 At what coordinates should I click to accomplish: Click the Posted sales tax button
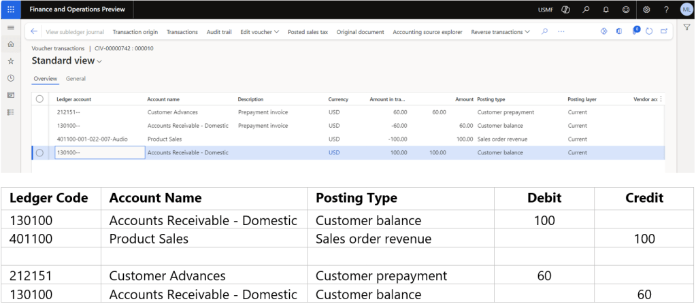tap(308, 32)
